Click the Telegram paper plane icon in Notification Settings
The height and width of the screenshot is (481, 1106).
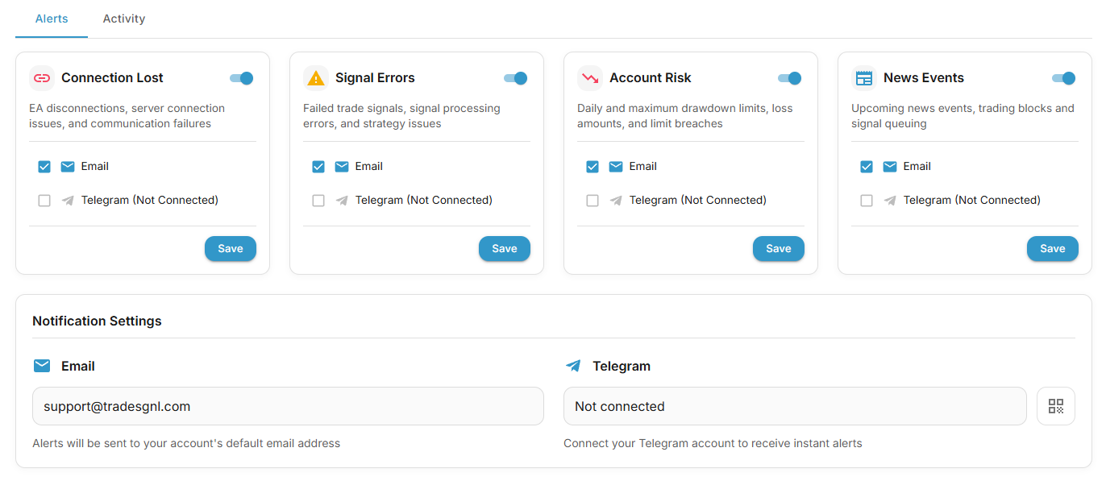click(x=573, y=365)
